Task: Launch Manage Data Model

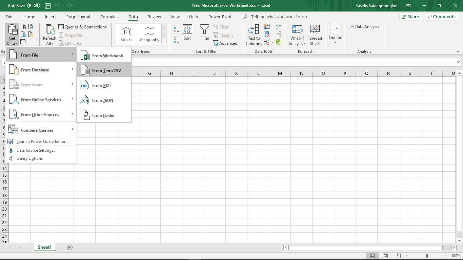Action: click(x=279, y=42)
